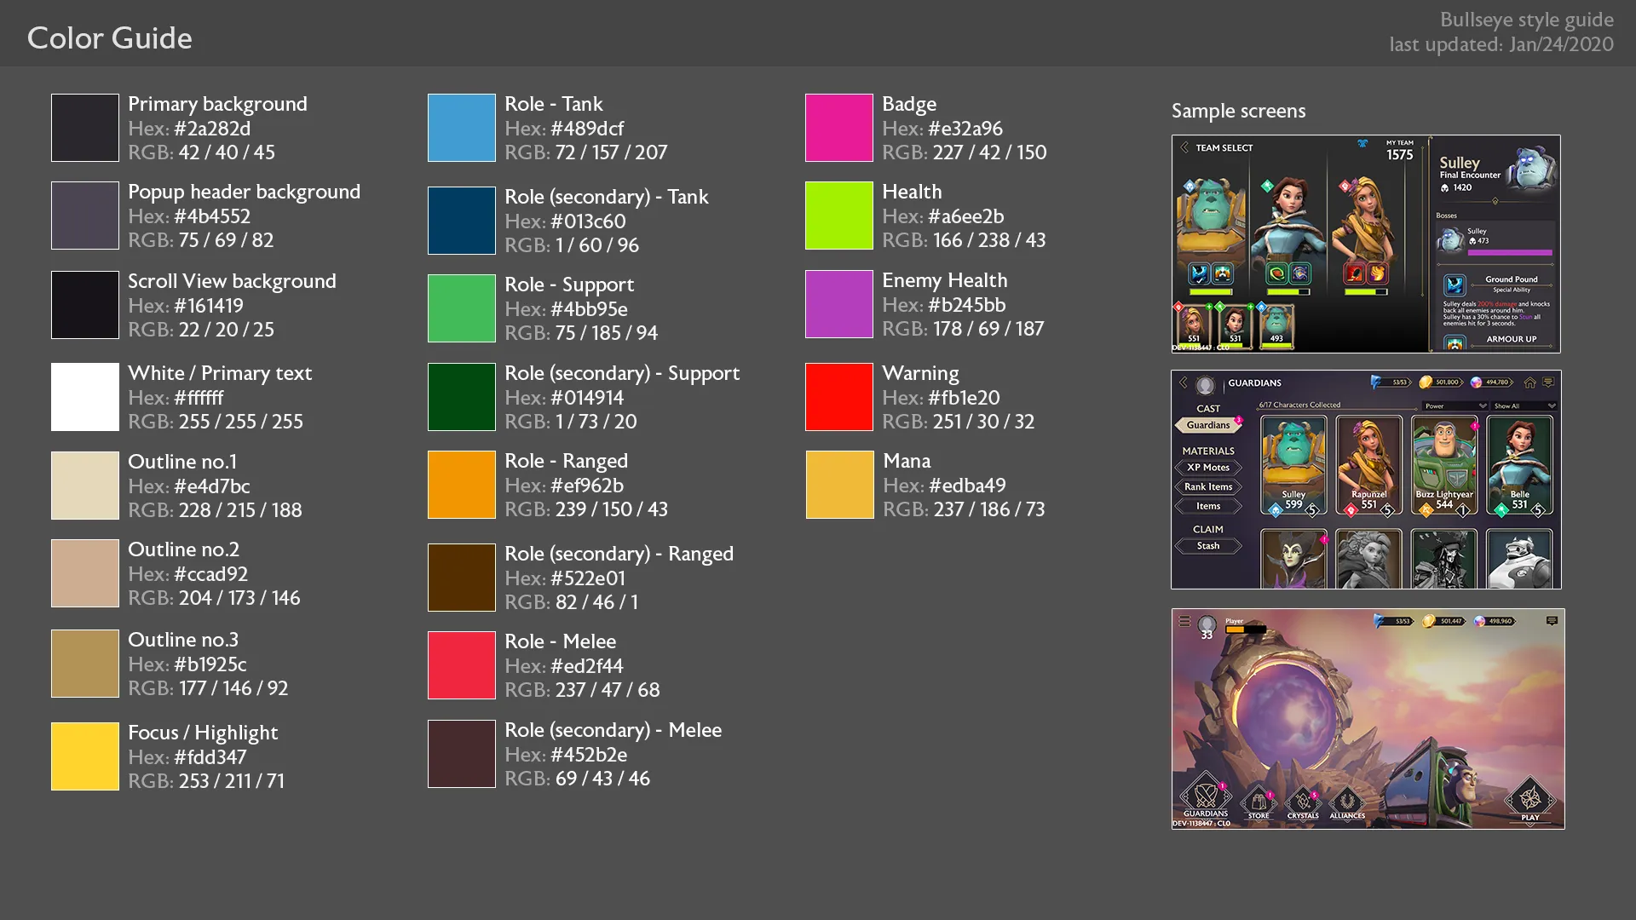Click player avatar showing level 33
This screenshot has width=1636, height=920.
click(x=1207, y=627)
